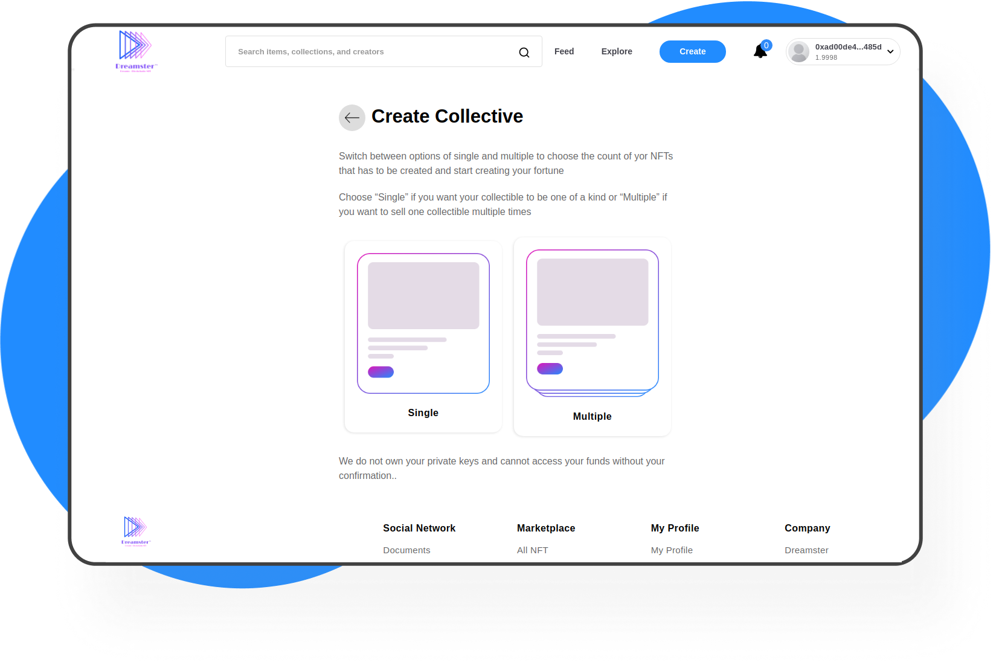Click the blue Create button

pos(693,51)
